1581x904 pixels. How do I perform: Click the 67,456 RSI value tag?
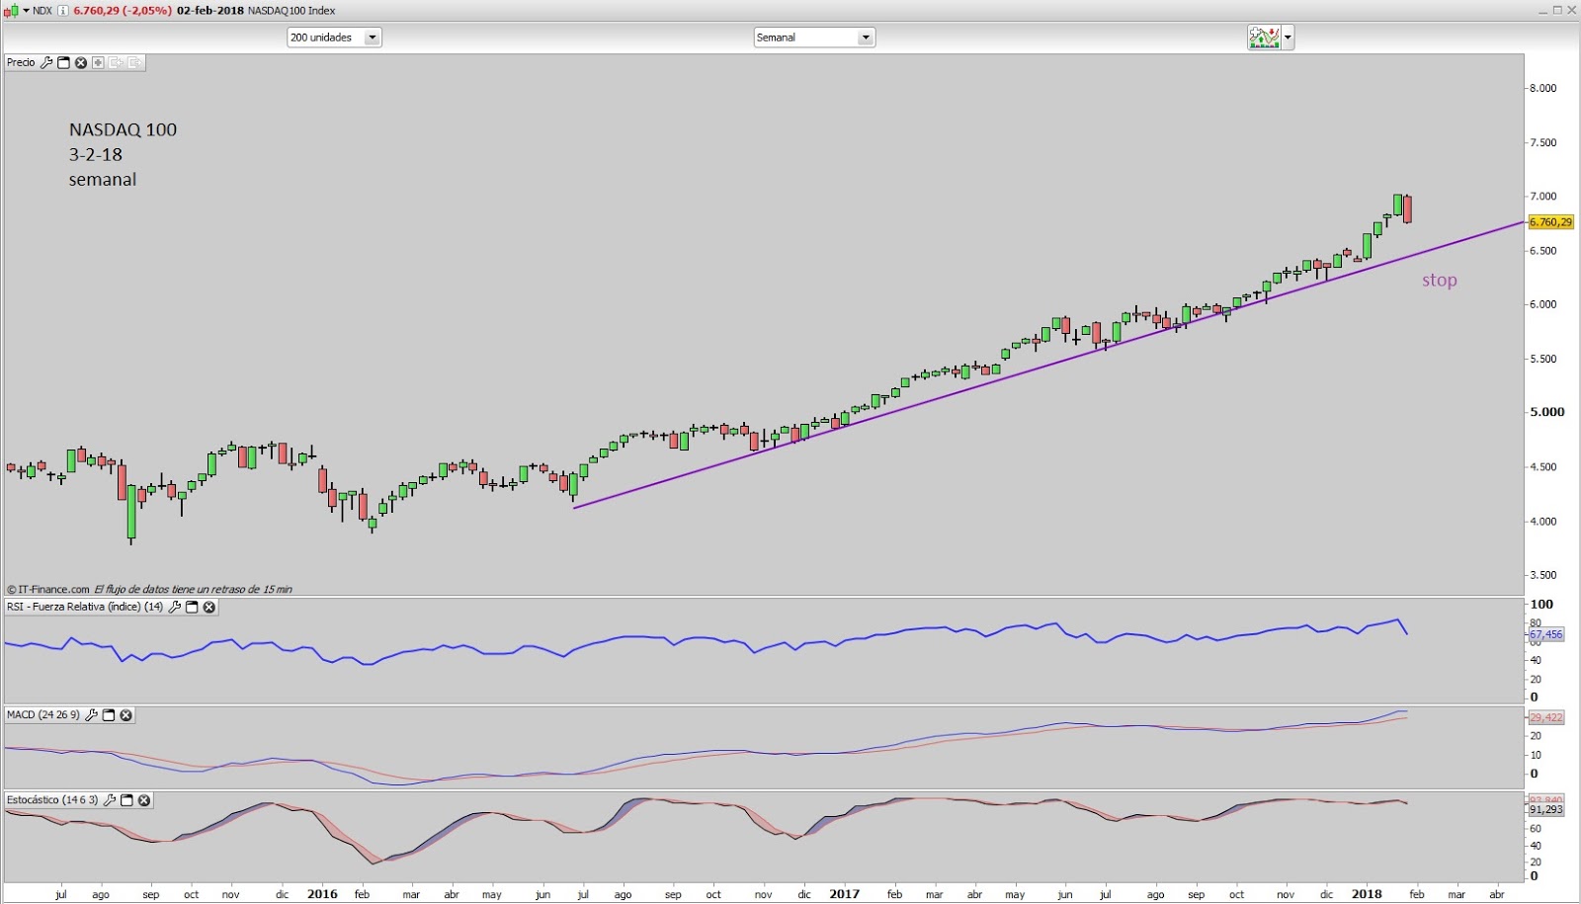pos(1546,634)
